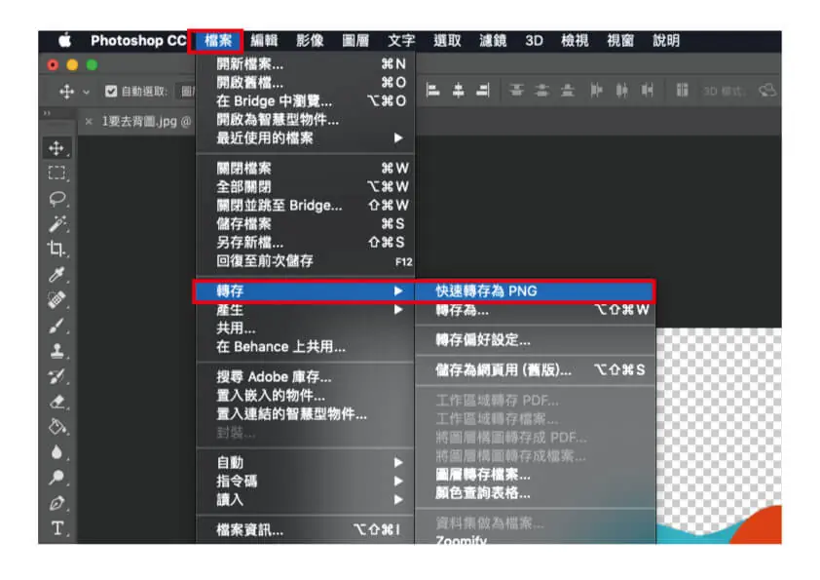
Task: Click the distribute bottom edges icon
Action: [x=567, y=91]
